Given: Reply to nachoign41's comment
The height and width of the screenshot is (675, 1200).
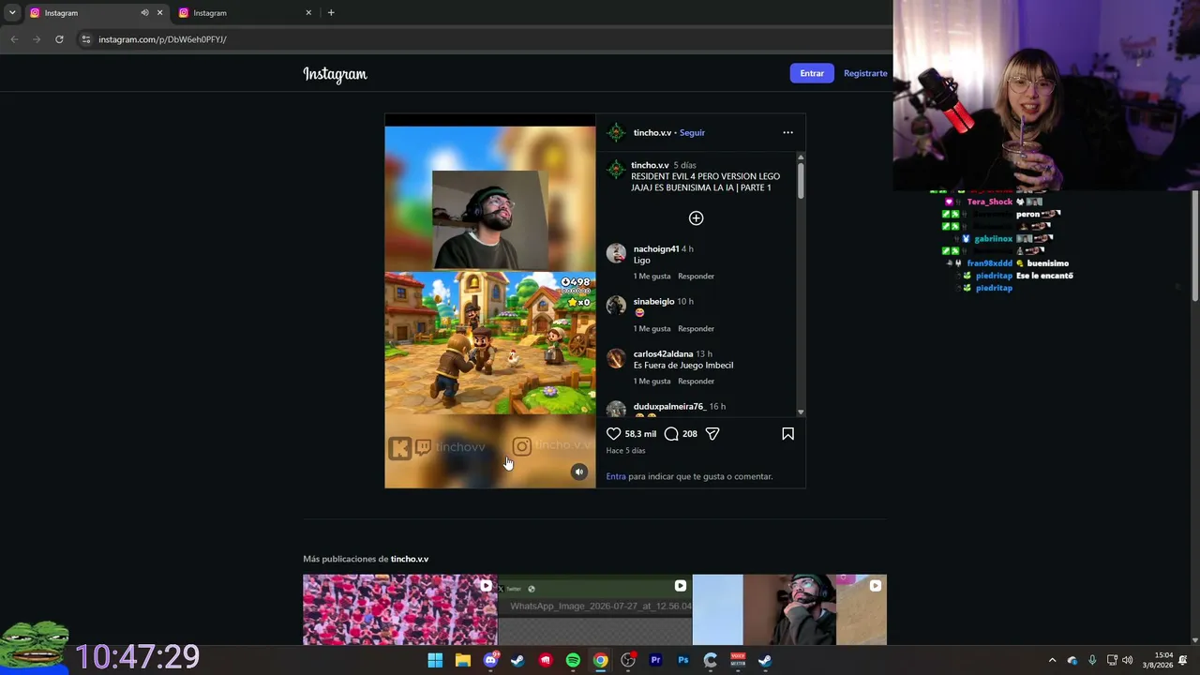Looking at the screenshot, I should pyautogui.click(x=696, y=277).
